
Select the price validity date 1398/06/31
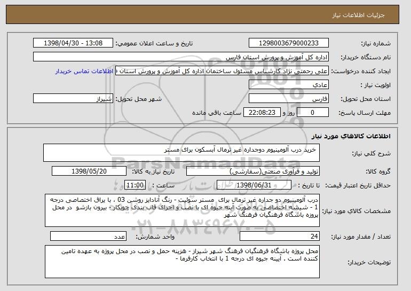254,185
